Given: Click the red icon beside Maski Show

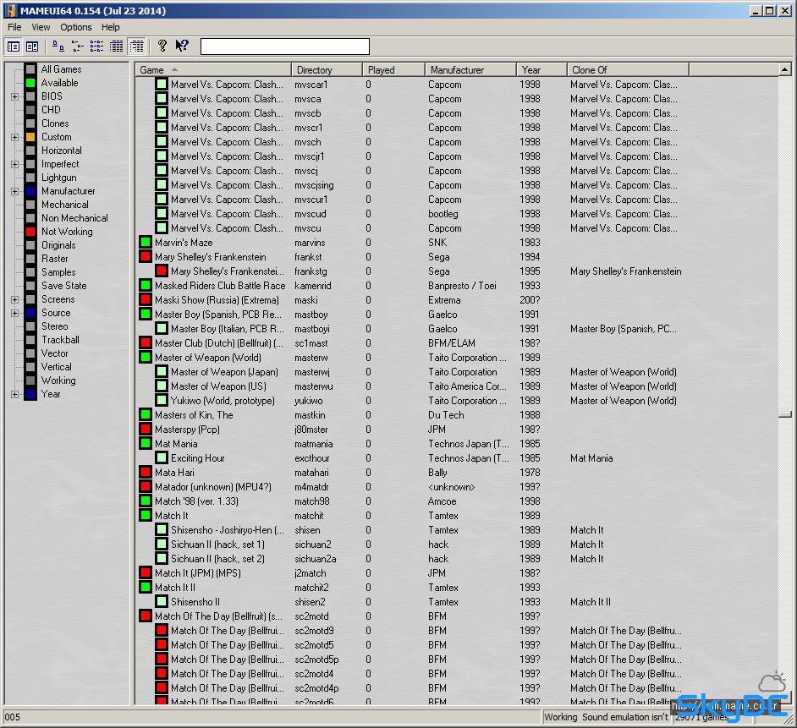Looking at the screenshot, I should click(146, 299).
